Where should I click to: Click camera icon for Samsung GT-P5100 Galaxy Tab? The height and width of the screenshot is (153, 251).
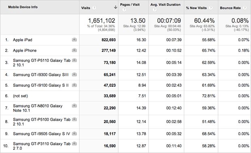pyautogui.click(x=74, y=119)
